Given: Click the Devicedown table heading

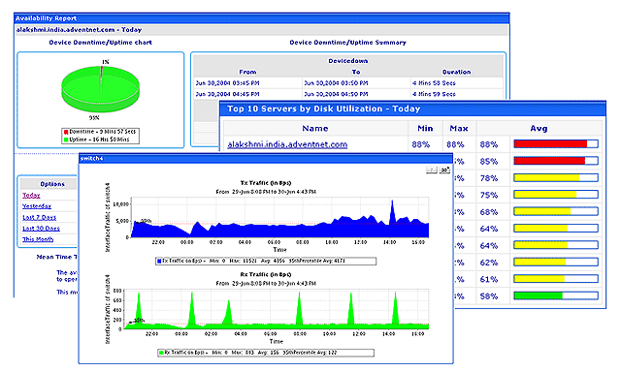Looking at the screenshot, I should coord(348,61).
